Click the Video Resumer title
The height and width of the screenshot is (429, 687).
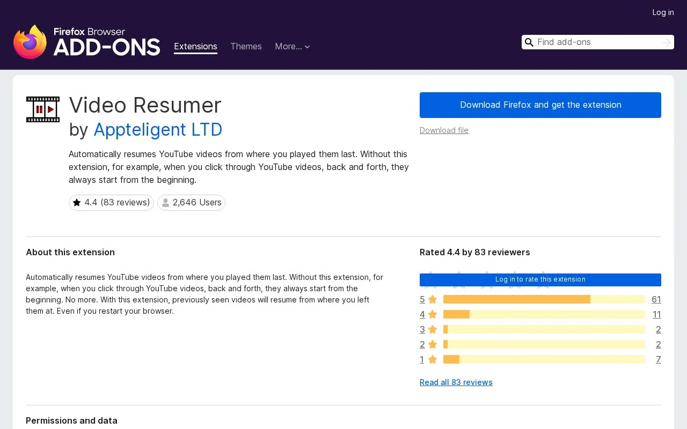click(x=145, y=105)
